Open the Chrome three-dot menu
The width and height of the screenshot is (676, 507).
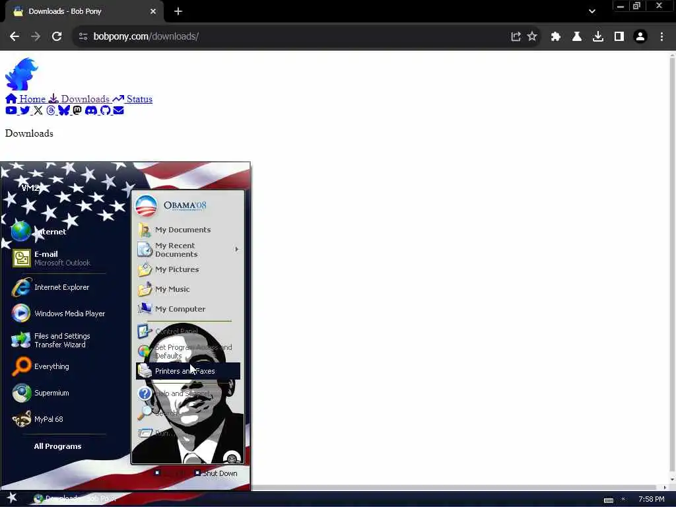(661, 36)
